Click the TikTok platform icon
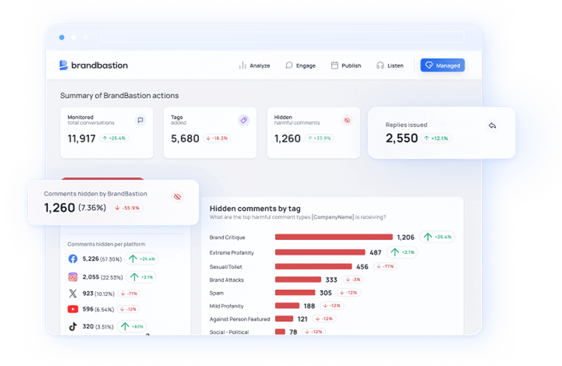The width and height of the screenshot is (562, 366). [x=73, y=326]
